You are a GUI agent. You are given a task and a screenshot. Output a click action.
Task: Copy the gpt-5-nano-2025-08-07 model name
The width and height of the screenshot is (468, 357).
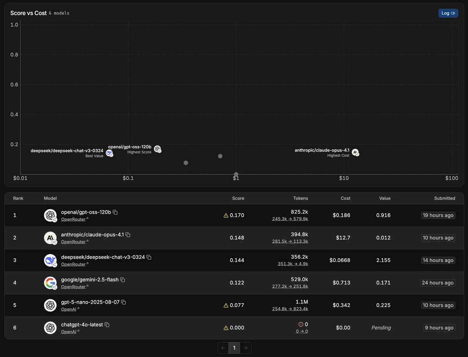(x=124, y=302)
